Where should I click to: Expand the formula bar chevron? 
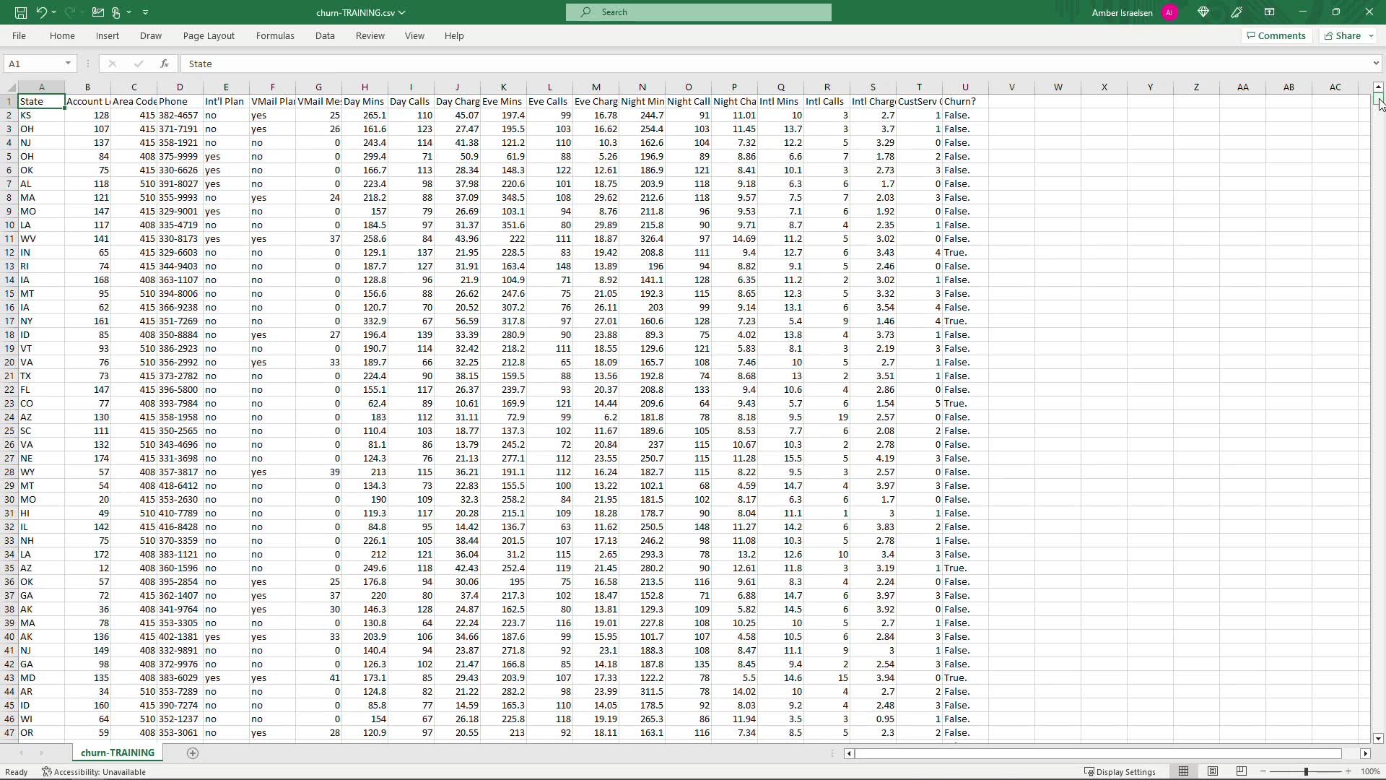click(1375, 64)
